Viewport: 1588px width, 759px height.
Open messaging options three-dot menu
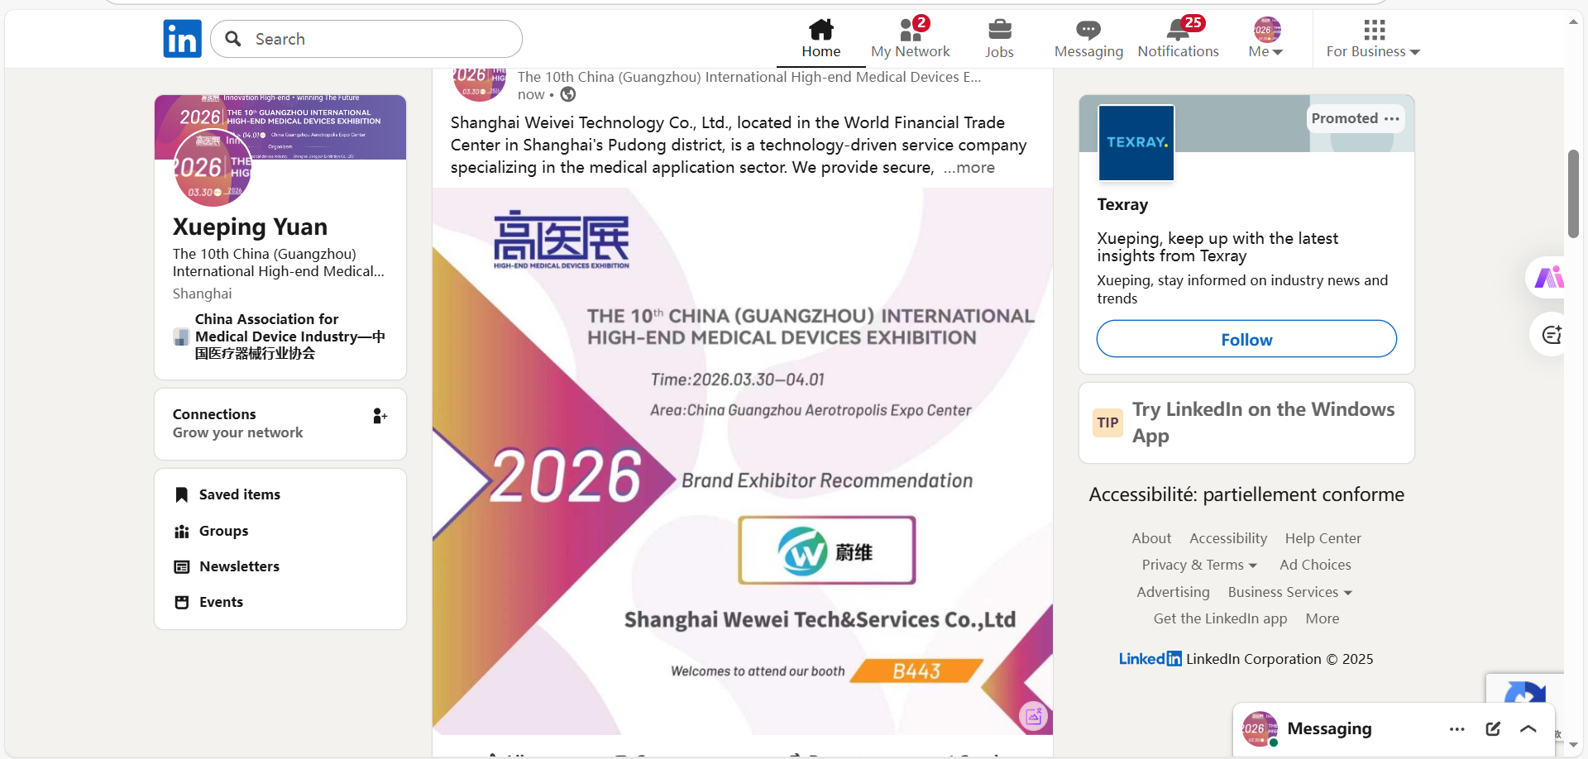pos(1456,728)
